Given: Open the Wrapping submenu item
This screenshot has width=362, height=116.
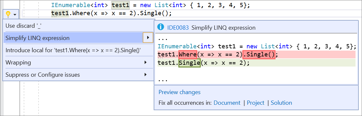Looking at the screenshot, I should [x=78, y=63].
